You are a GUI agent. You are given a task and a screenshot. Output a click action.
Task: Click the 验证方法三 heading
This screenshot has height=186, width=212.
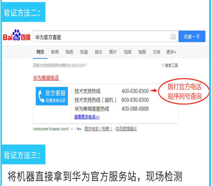coord(22,155)
